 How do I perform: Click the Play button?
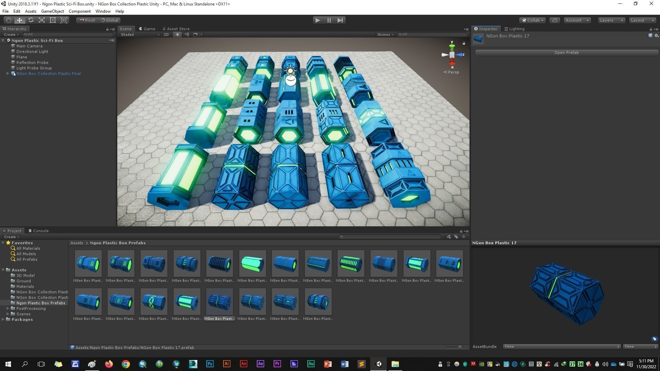[x=318, y=20]
